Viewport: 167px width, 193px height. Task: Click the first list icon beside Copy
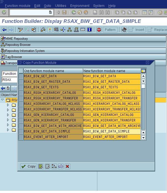tap(41, 166)
